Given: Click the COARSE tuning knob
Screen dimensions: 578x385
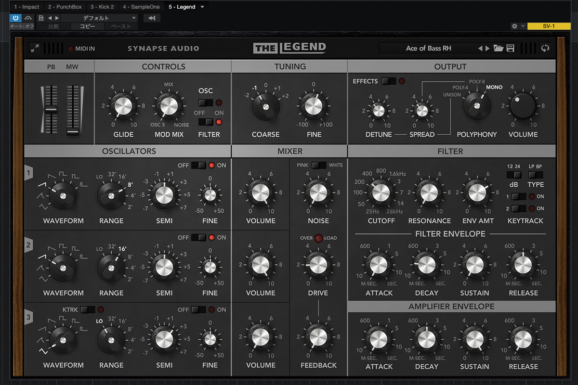Looking at the screenshot, I should coord(265,105).
